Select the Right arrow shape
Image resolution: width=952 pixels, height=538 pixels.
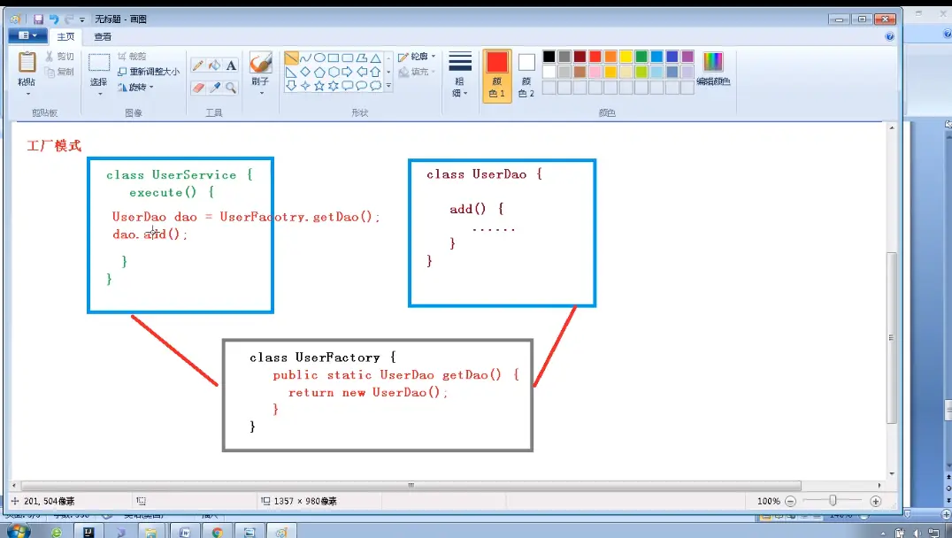pyautogui.click(x=348, y=73)
